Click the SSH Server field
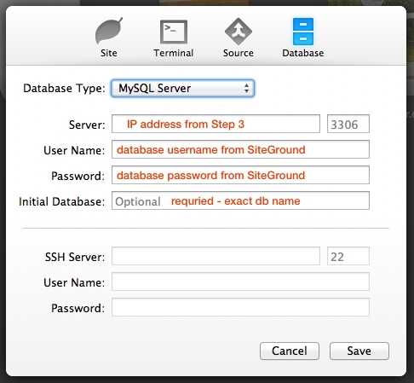 216,256
